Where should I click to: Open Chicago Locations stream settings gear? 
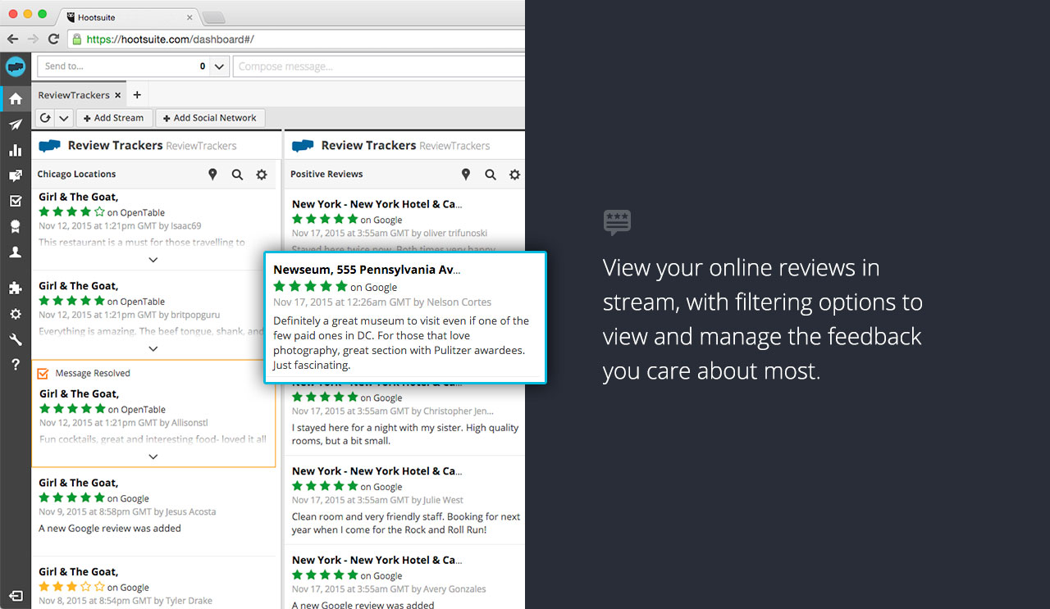[262, 174]
